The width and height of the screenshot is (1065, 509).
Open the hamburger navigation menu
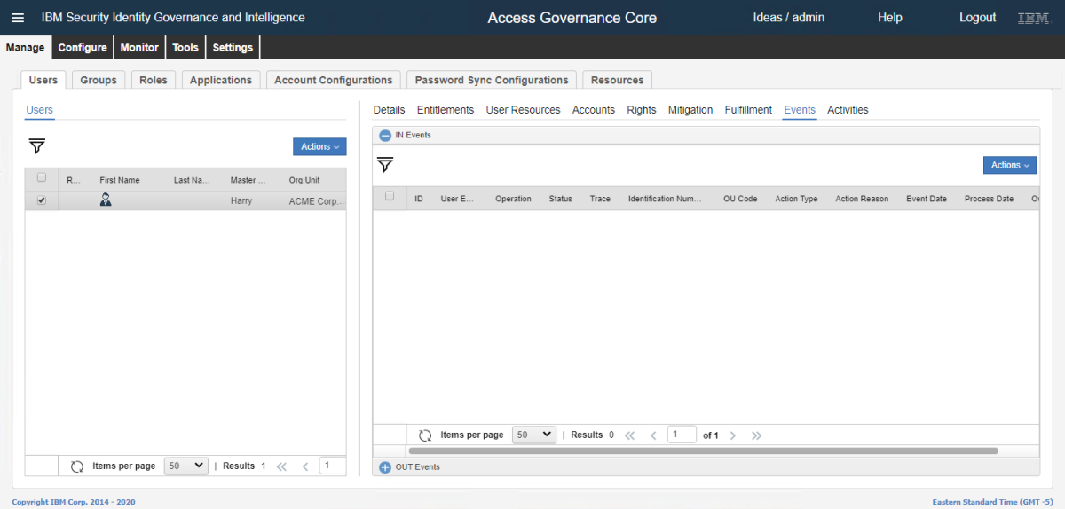pos(18,18)
